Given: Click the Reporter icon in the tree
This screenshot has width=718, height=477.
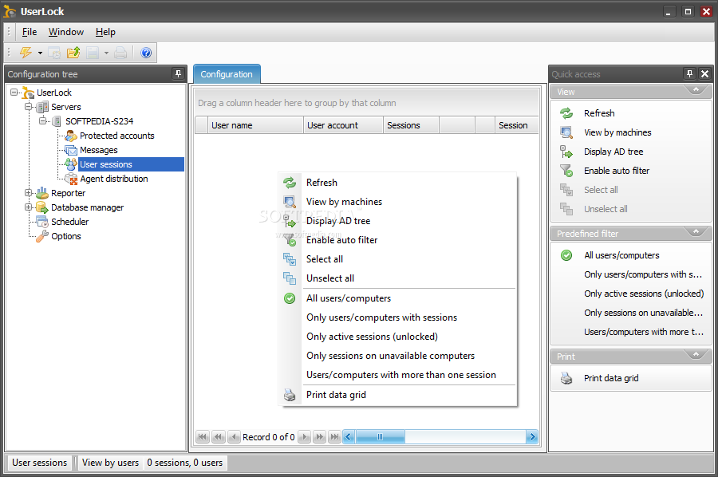Looking at the screenshot, I should click(42, 193).
